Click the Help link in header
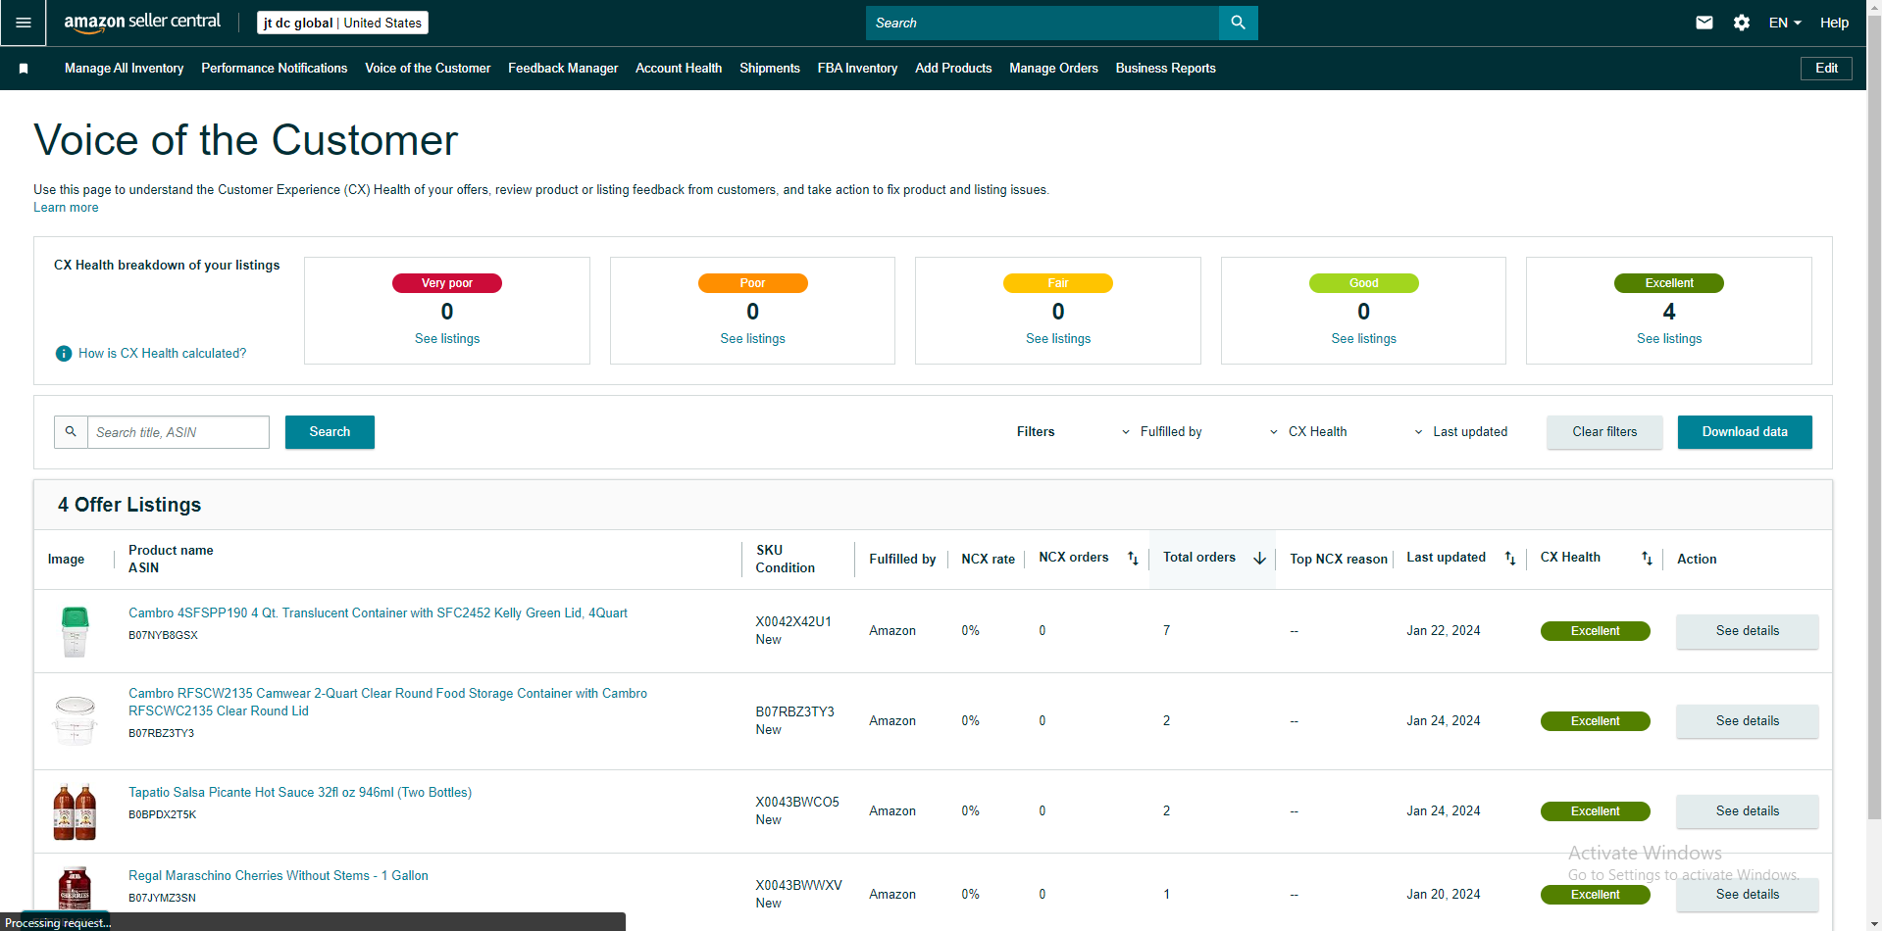This screenshot has height=931, width=1882. tap(1834, 23)
